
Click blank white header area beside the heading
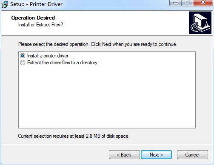pyautogui.click(x=120, y=23)
